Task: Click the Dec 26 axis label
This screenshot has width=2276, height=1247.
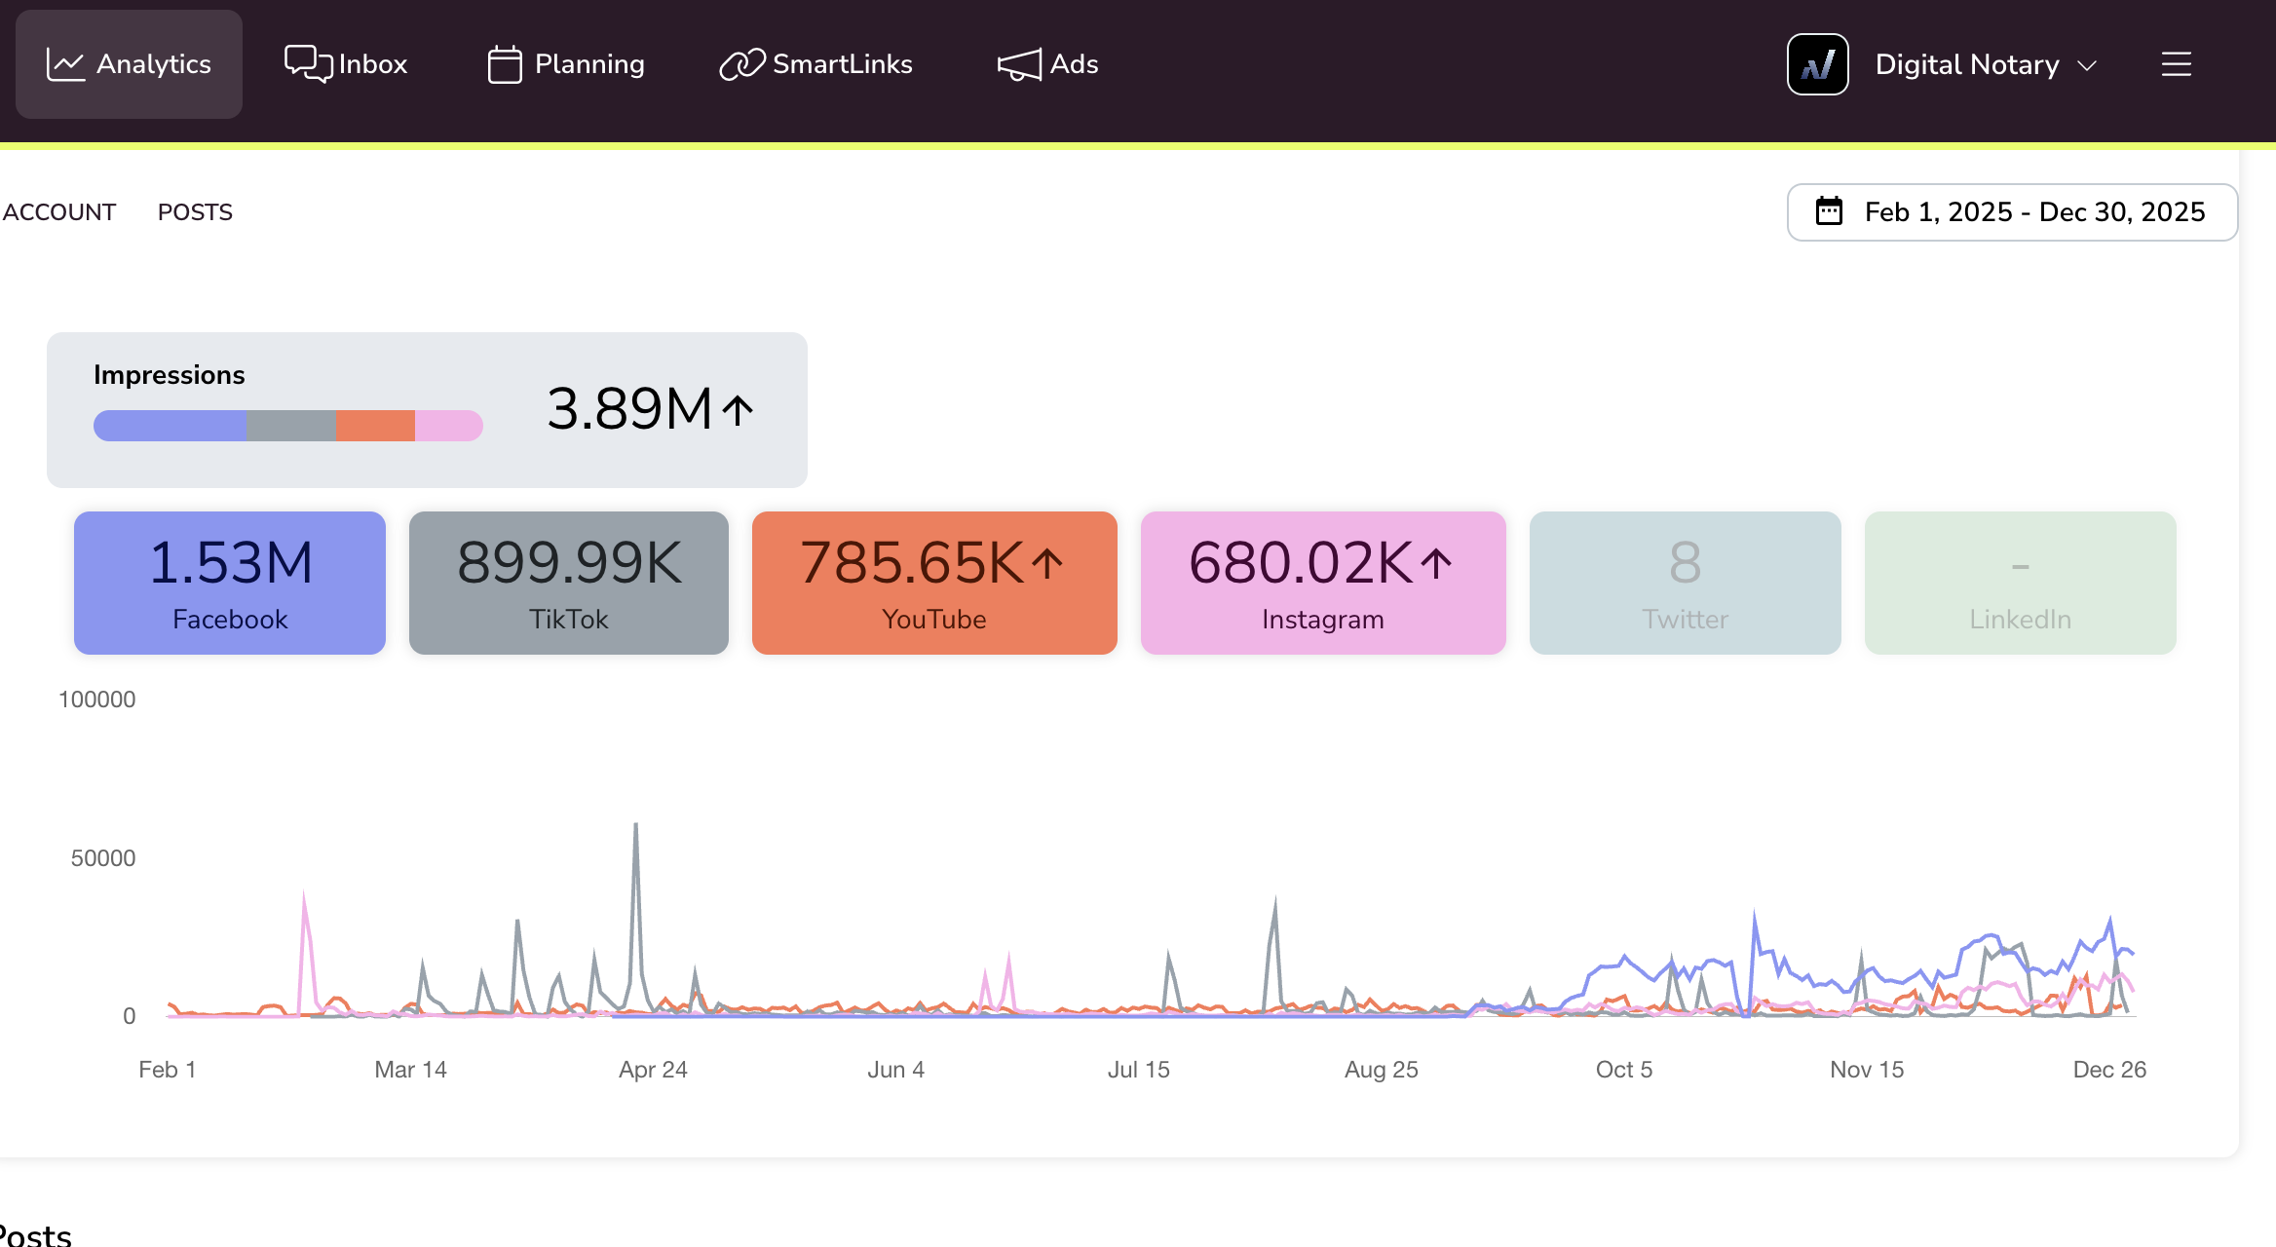Action: (x=2109, y=1070)
